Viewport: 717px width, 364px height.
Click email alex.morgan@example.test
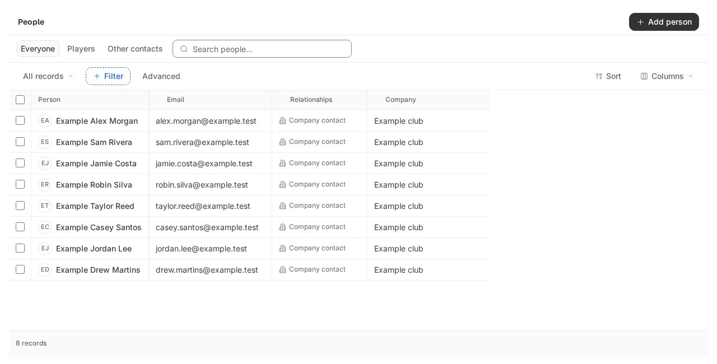tap(206, 121)
